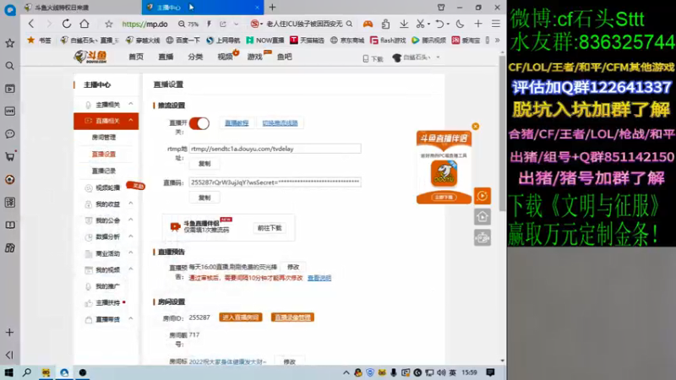Collapse the 主播相关 sidebar section
The image size is (676, 380).
tap(131, 104)
